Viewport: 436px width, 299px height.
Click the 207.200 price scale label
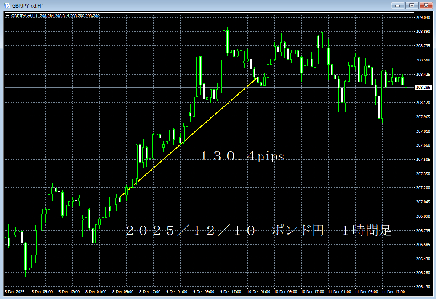pos(423,188)
